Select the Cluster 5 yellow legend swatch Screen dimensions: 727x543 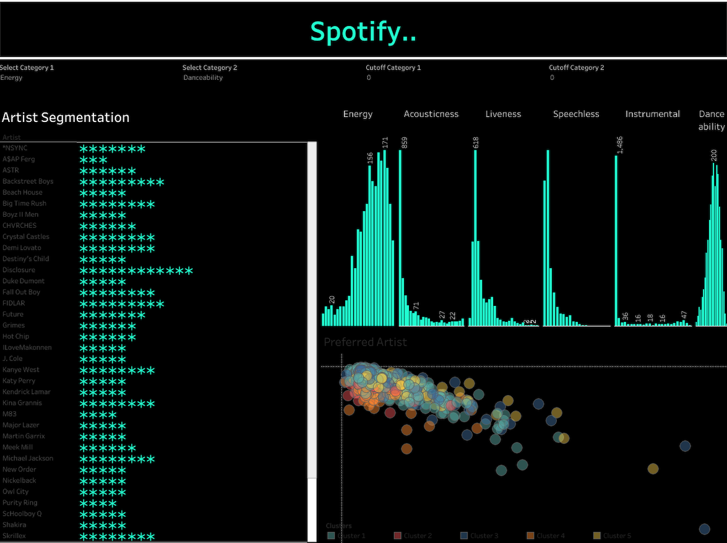coord(596,536)
